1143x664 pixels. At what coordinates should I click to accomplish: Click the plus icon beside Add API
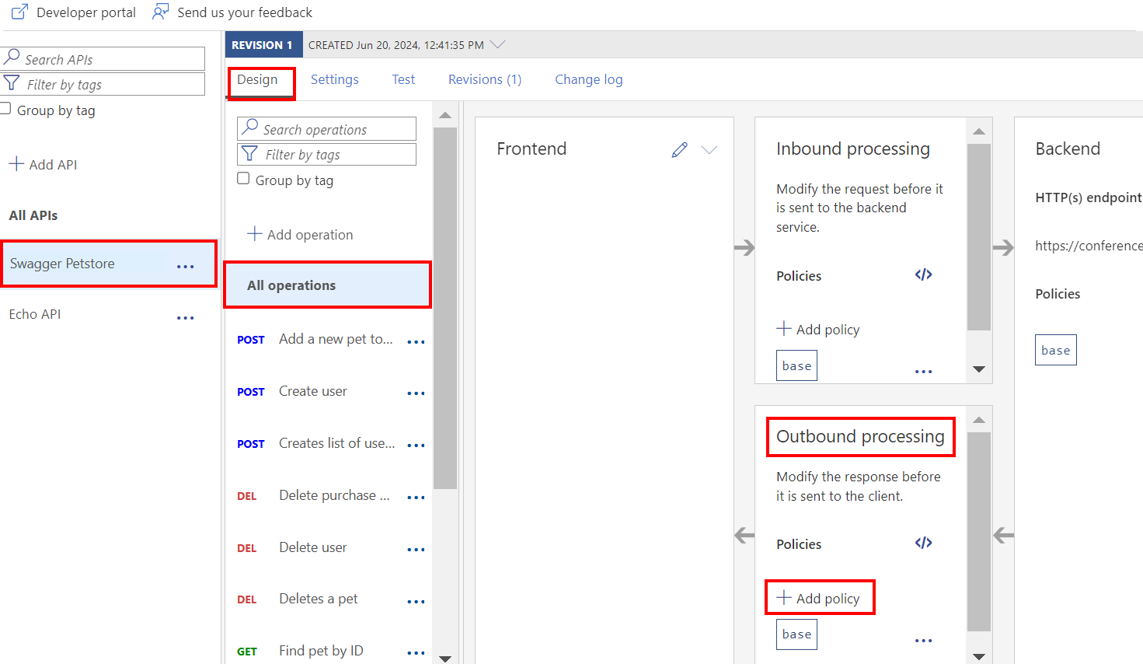click(16, 164)
